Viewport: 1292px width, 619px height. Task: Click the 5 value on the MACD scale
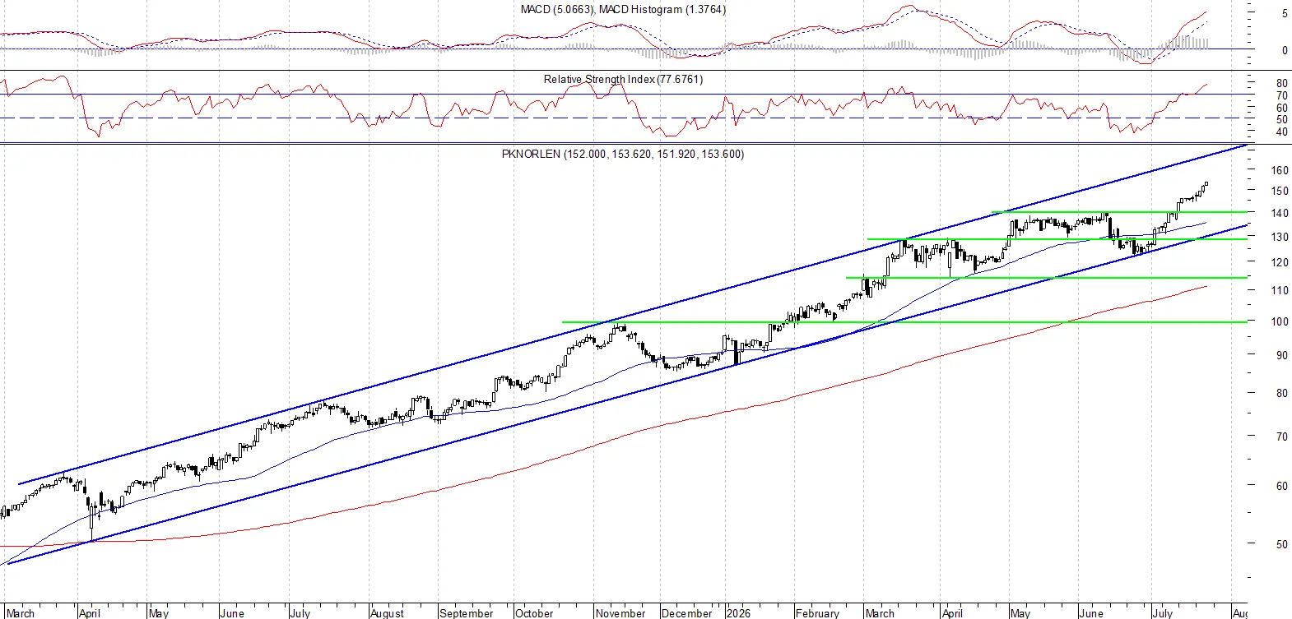(x=1285, y=13)
